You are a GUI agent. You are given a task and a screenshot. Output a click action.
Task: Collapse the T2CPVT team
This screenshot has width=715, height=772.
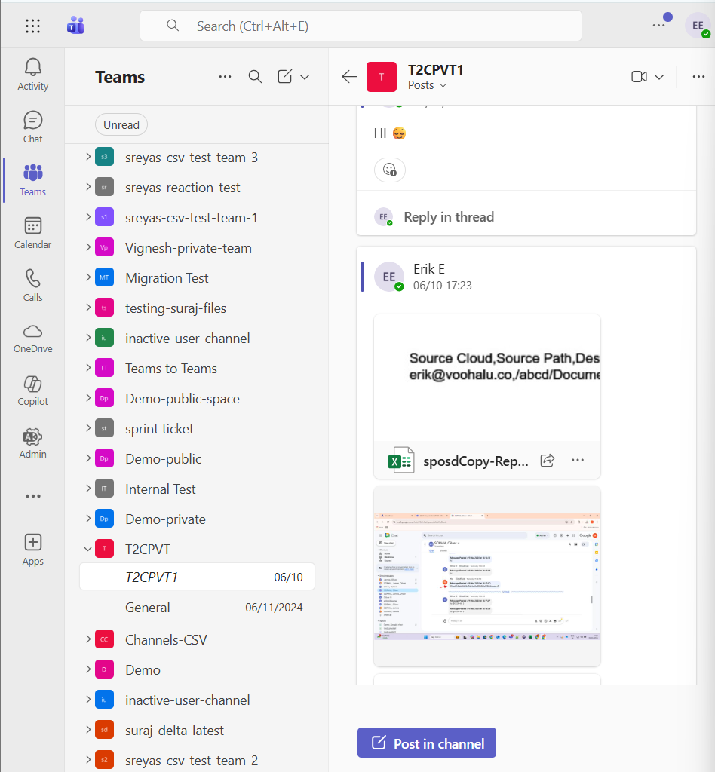pos(88,549)
